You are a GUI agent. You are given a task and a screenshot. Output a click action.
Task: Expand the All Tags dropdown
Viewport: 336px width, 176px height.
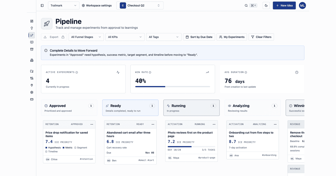(x=164, y=37)
